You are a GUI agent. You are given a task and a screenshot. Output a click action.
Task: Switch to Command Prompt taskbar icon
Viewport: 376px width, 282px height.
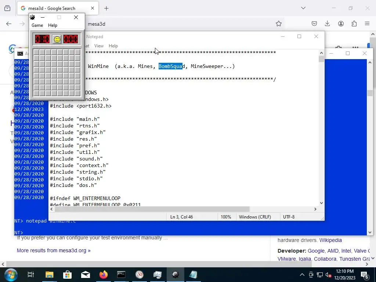tap(121, 275)
